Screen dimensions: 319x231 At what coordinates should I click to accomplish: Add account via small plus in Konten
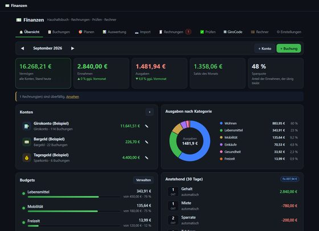pyautogui.click(x=149, y=112)
